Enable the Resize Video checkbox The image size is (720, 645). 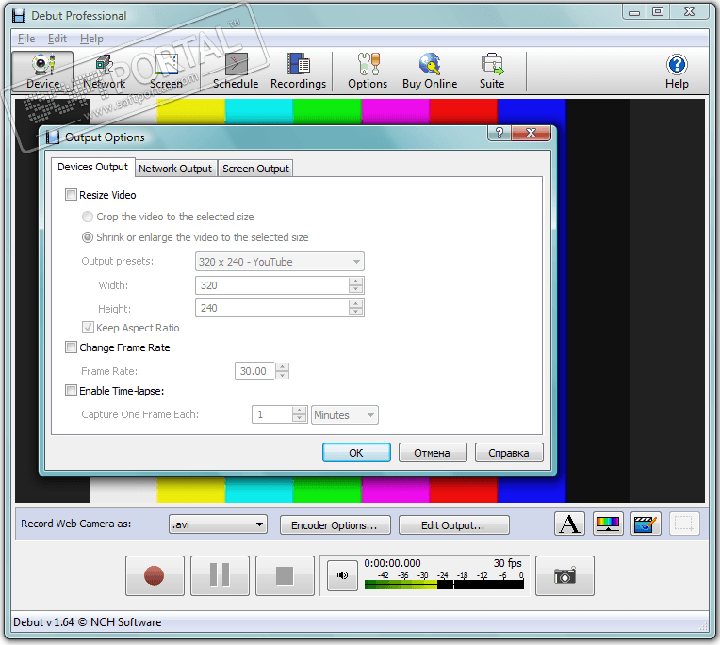point(71,195)
